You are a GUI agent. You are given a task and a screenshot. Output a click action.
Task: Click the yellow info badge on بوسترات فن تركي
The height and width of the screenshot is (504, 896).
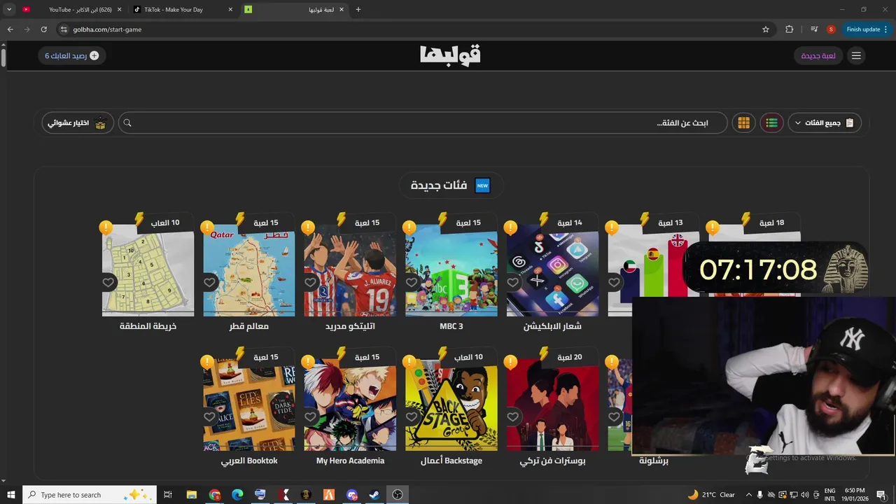click(510, 362)
